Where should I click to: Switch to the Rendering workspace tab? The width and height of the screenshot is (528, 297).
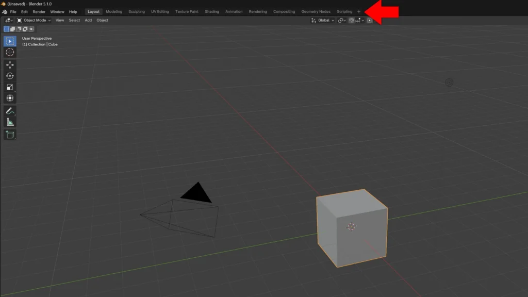(258, 11)
